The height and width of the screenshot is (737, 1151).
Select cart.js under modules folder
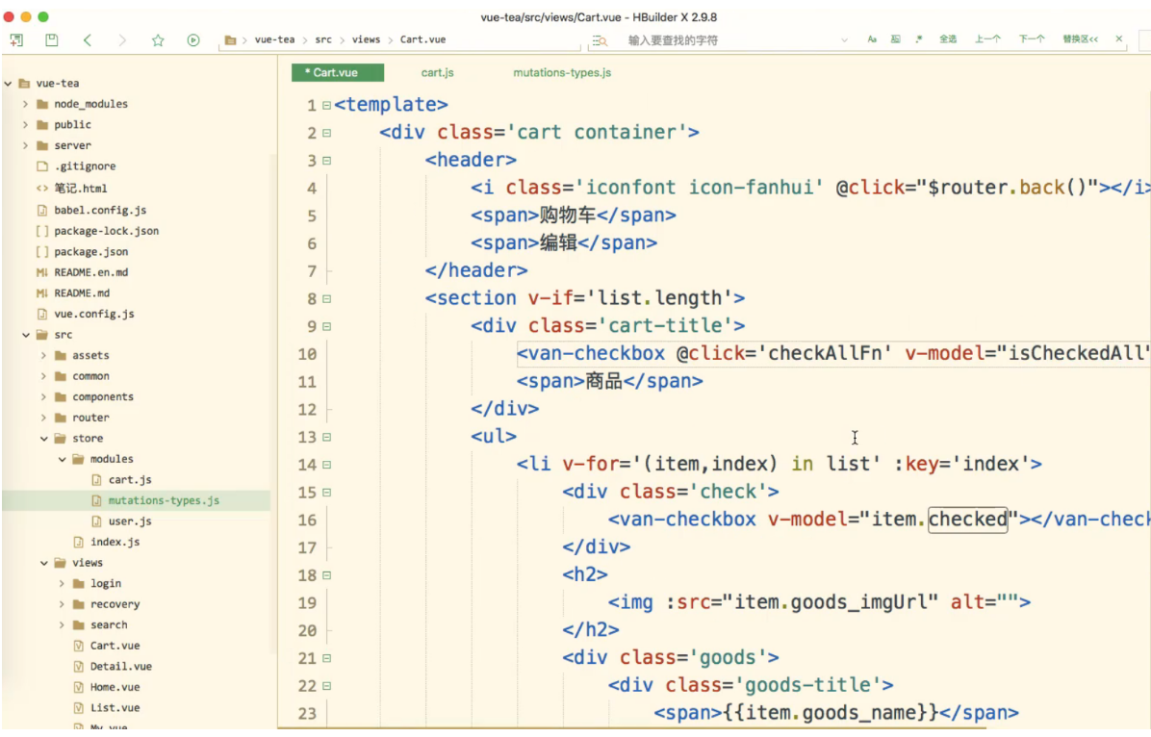pyautogui.click(x=130, y=480)
